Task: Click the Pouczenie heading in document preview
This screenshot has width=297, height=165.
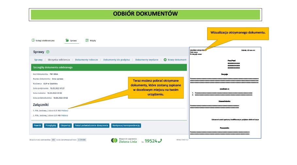Action: (224, 128)
